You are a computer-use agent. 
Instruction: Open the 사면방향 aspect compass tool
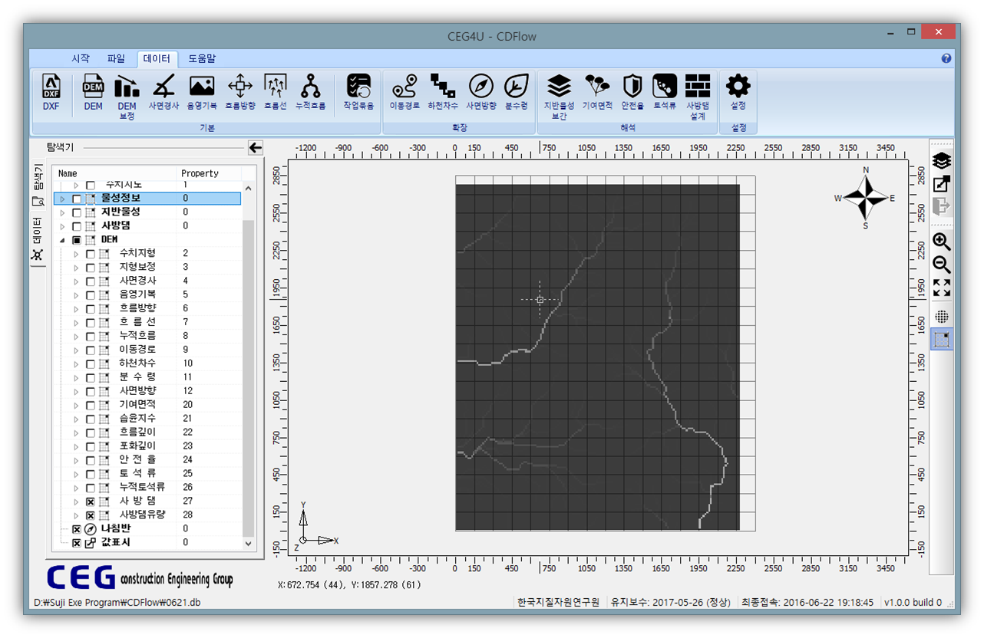(x=481, y=92)
